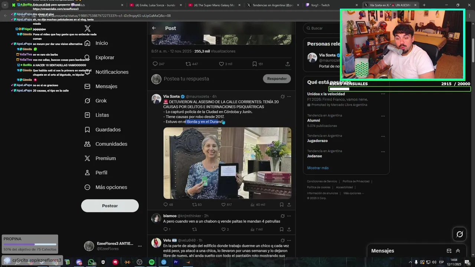This screenshot has width=475, height=267.
Task: Open more options for Alumni trend
Action: [383, 116]
